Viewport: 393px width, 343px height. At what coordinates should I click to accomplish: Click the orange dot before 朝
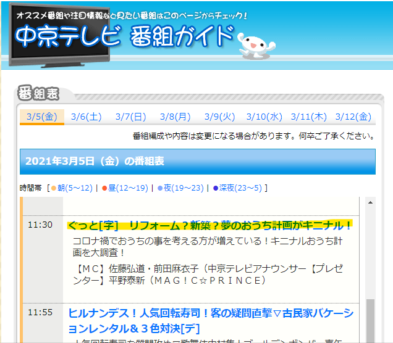pyautogui.click(x=54, y=188)
